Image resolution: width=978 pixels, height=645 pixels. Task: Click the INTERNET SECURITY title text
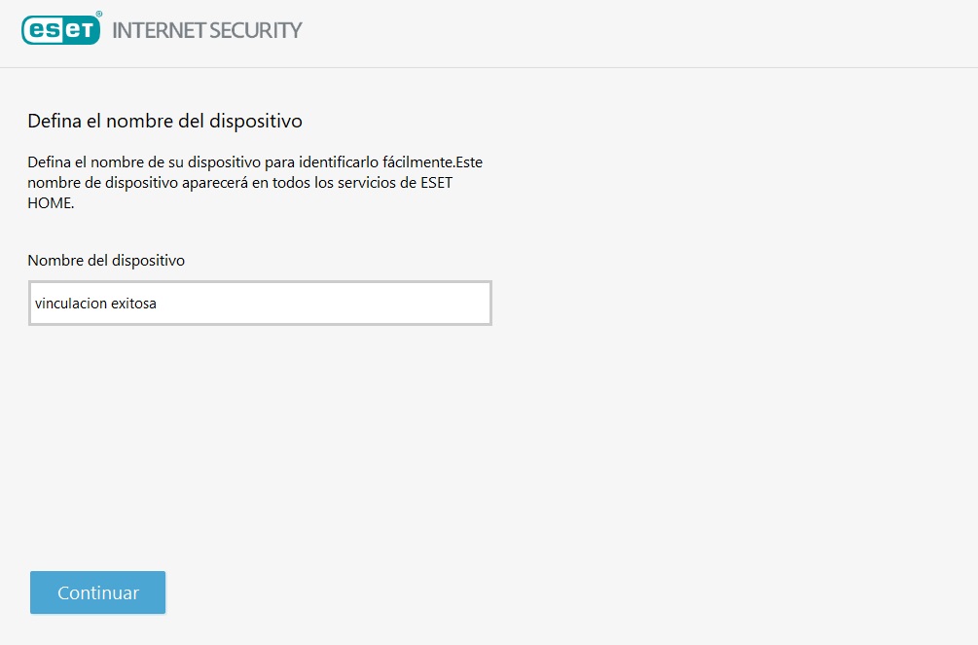[x=207, y=30]
